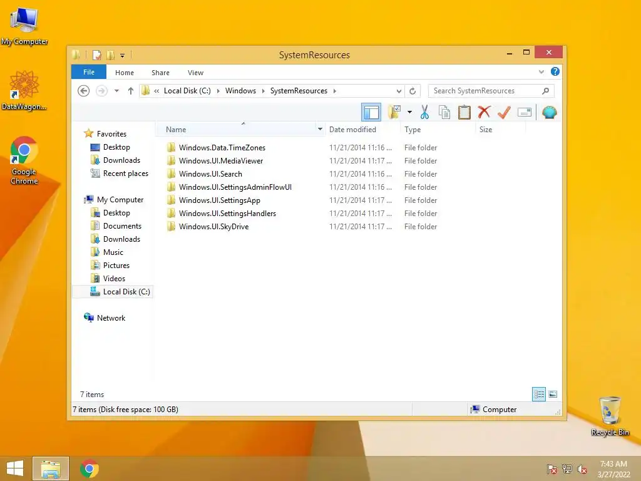Click the orange checkmark toolbar icon
This screenshot has width=641, height=481.
click(x=504, y=112)
